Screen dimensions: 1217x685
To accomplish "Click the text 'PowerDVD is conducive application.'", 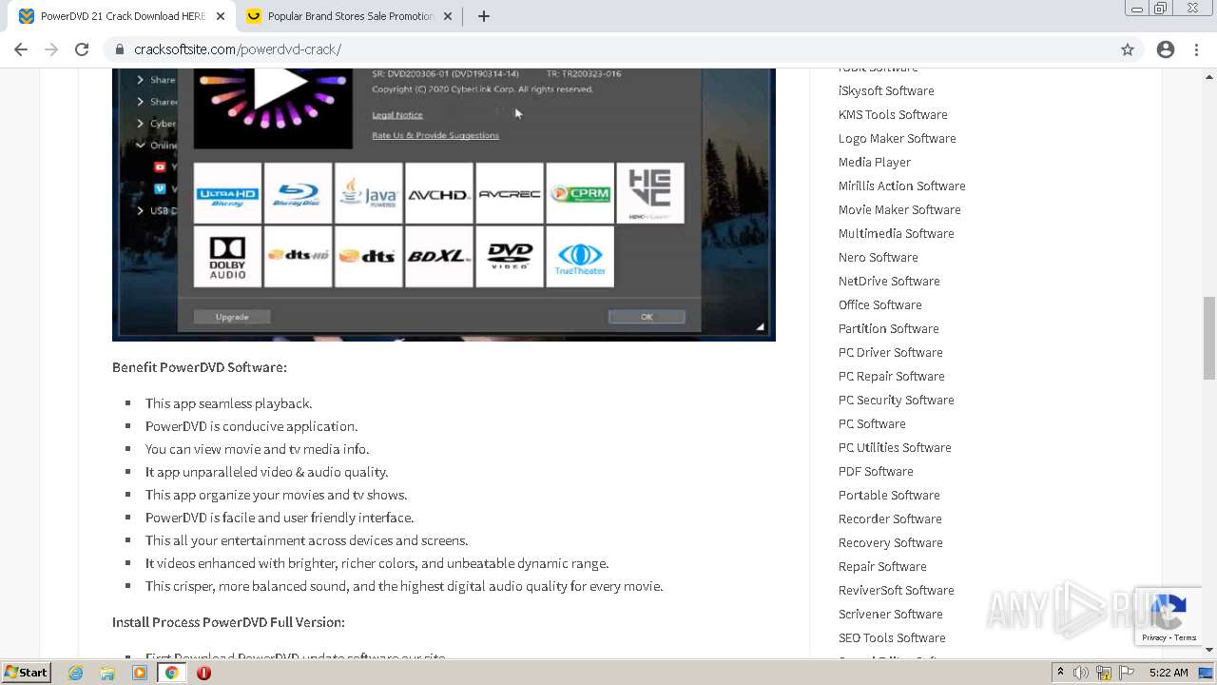I will point(251,426).
